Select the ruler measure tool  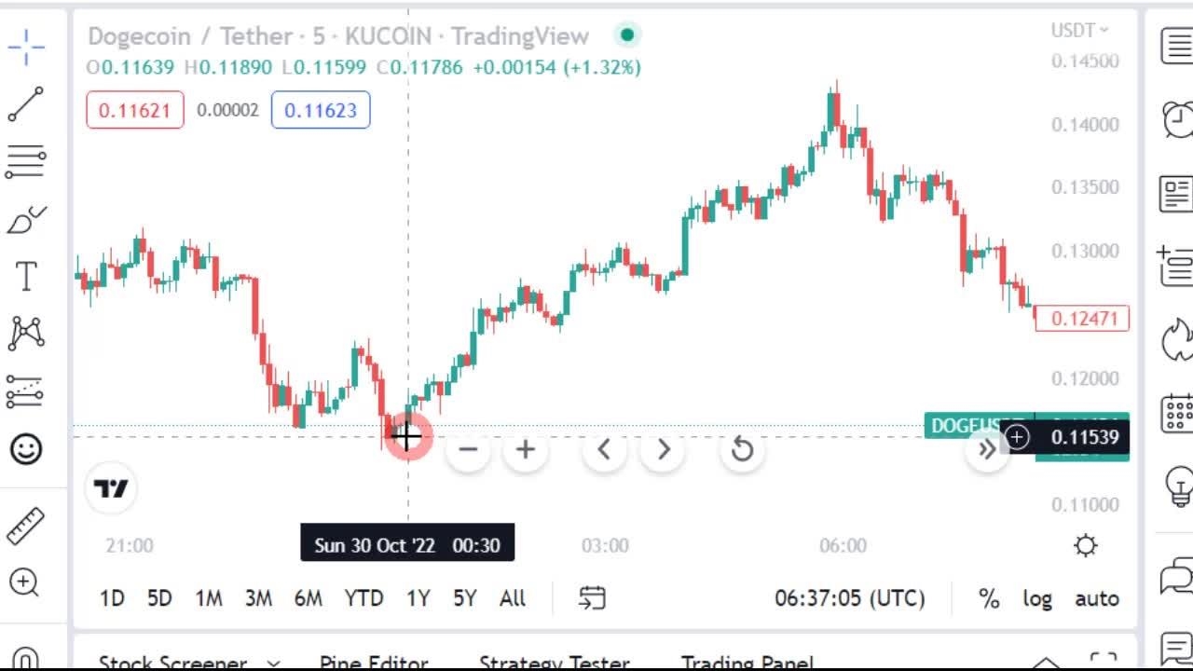[26, 527]
